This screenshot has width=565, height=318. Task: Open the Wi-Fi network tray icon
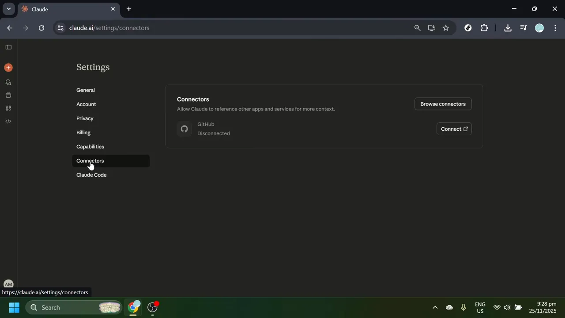(497, 307)
